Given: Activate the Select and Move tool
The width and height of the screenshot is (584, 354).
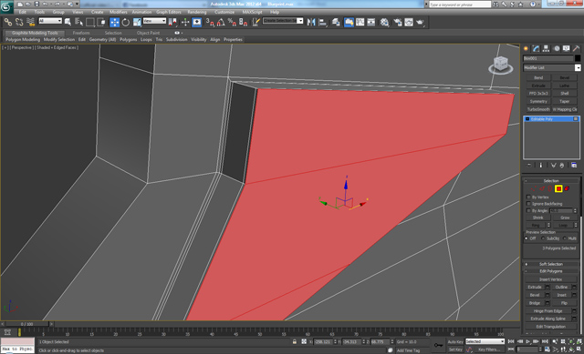Looking at the screenshot, I should [114, 22].
